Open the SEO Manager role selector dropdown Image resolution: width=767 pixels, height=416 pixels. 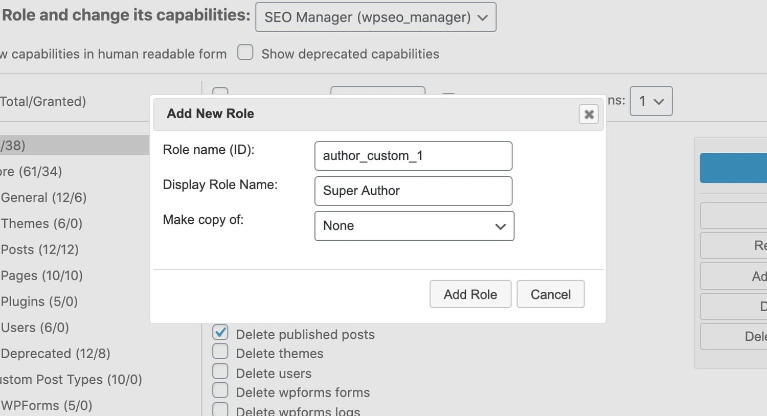376,17
